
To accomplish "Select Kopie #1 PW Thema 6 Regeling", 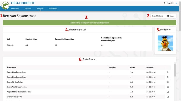I will click(x=19, y=92).
